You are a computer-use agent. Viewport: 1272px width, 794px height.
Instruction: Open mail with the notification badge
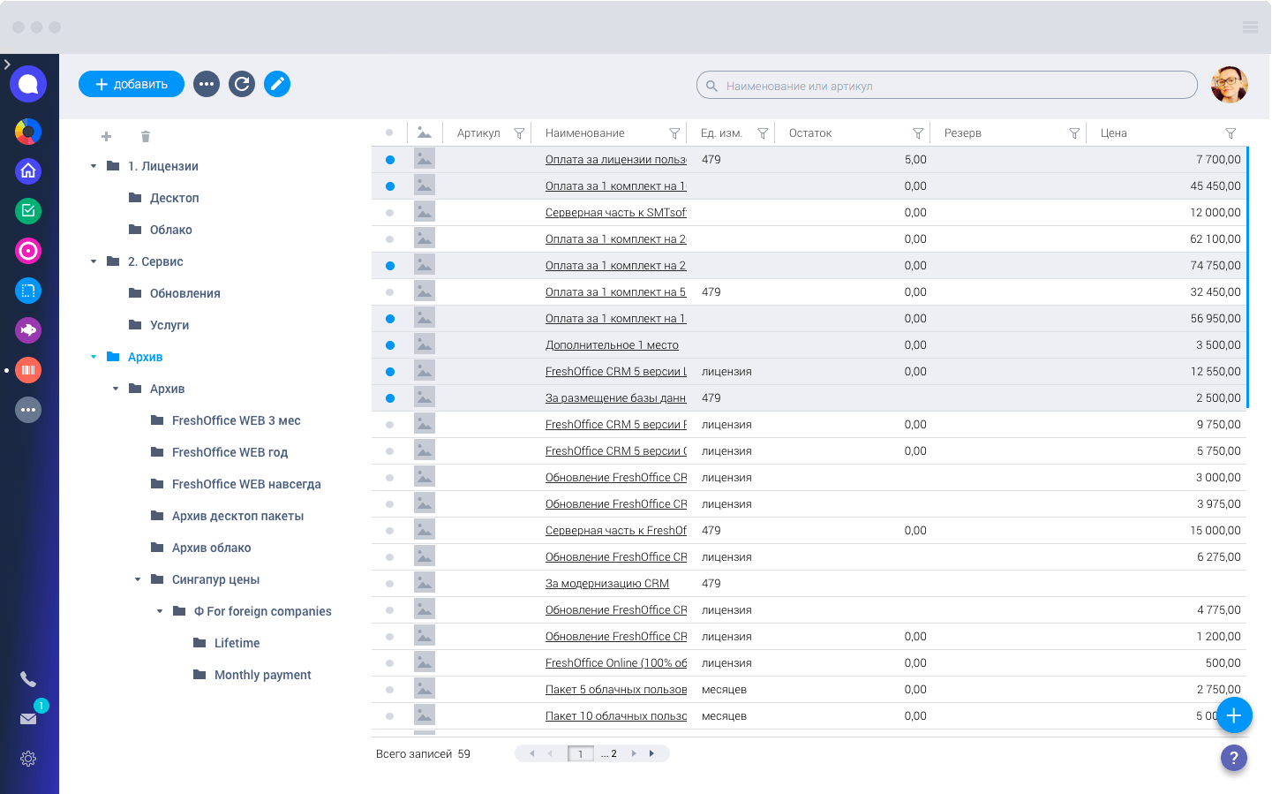click(x=28, y=718)
